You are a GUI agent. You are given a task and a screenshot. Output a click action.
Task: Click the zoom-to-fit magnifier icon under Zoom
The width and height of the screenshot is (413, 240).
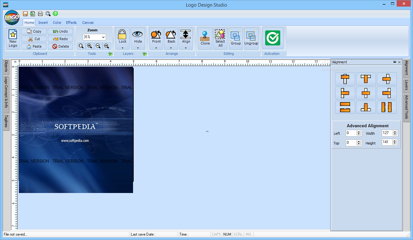point(81,46)
